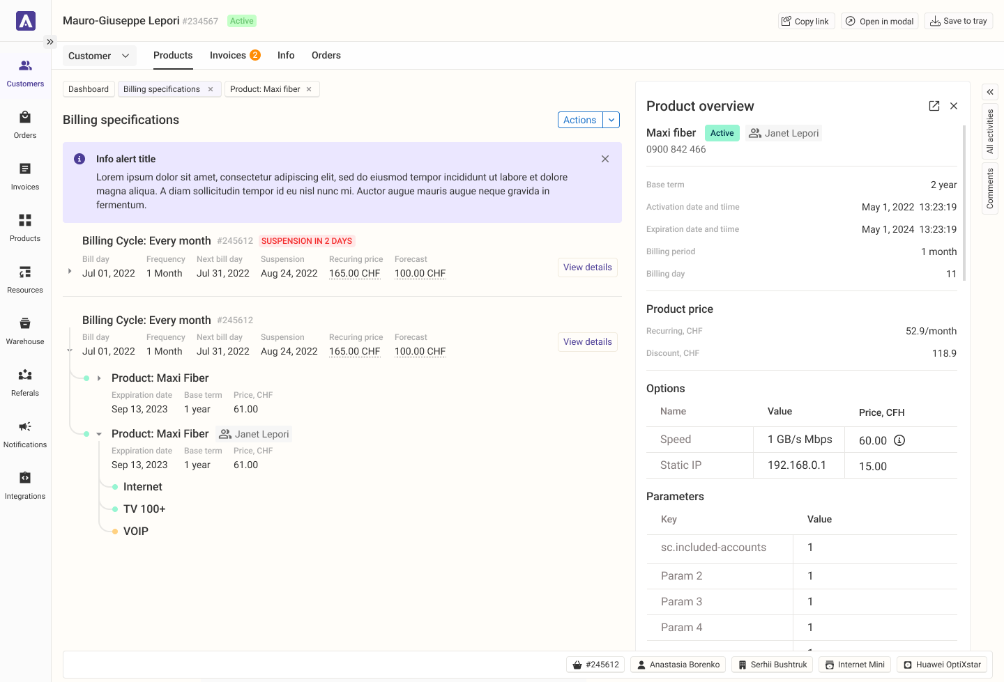Click Open in modal button
The height and width of the screenshot is (682, 1004).
pyautogui.click(x=880, y=21)
